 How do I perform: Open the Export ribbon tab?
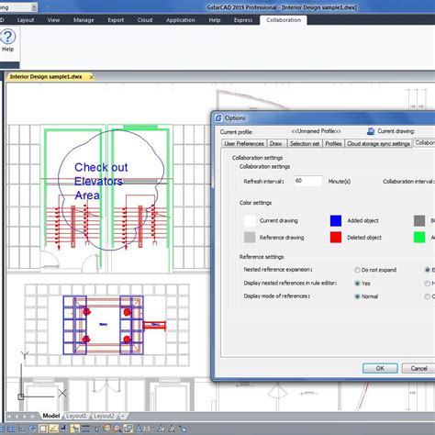click(116, 20)
